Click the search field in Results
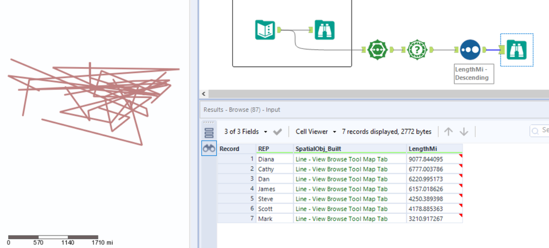Image resolution: width=549 pixels, height=248 pixels. pyautogui.click(x=539, y=130)
